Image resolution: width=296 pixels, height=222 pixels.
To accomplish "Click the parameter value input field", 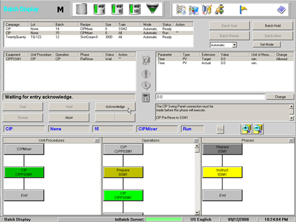I will (x=210, y=97).
